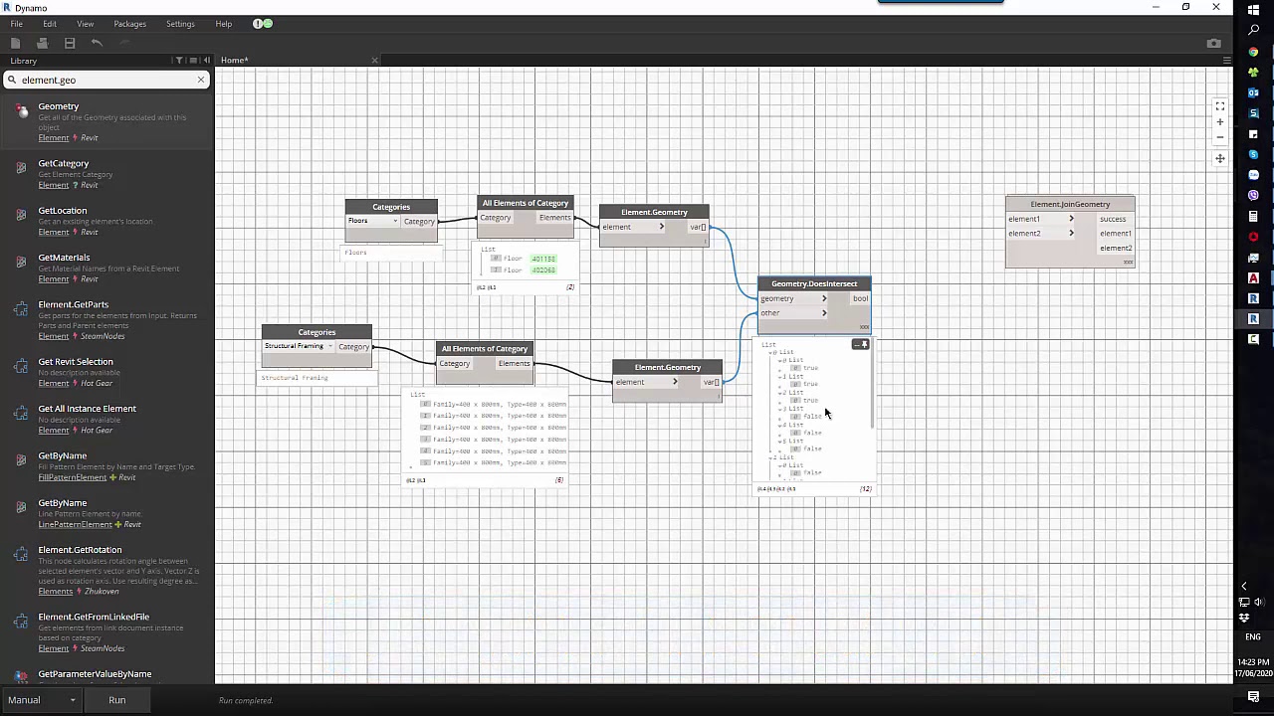Select the Geometry.DoesIntersect node title
The height and width of the screenshot is (716, 1274).
pos(814,284)
